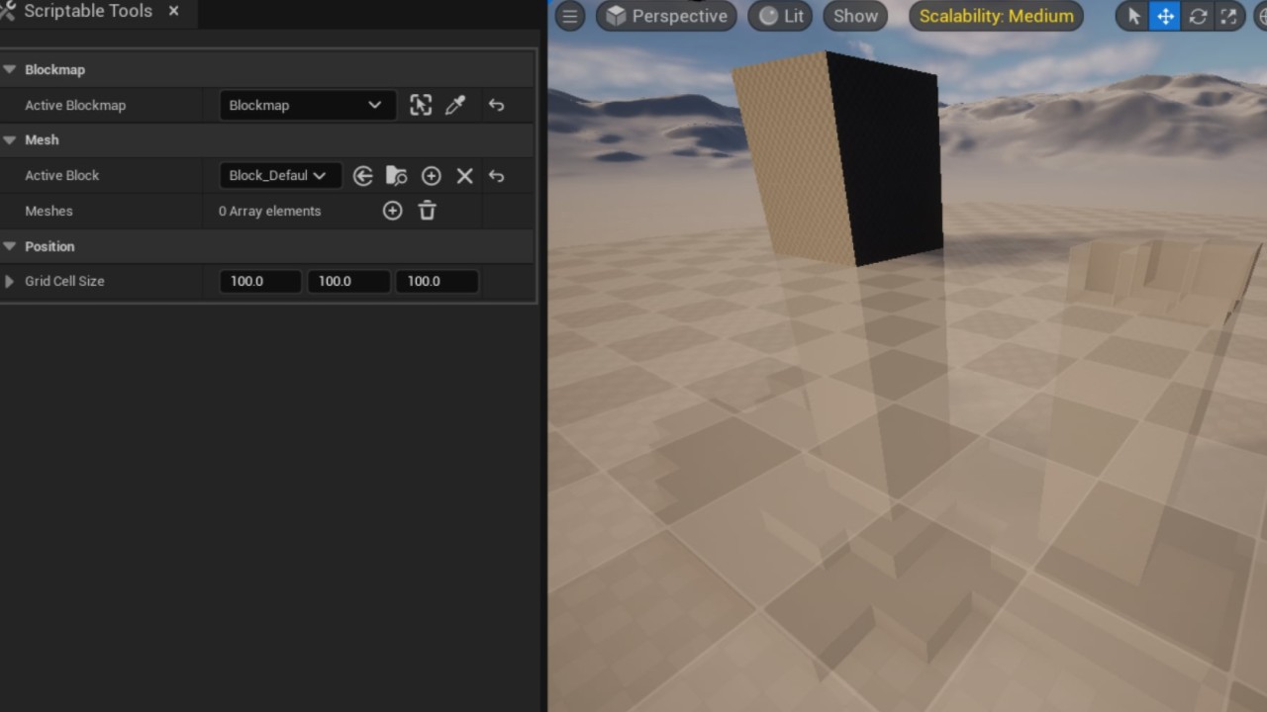Expand the Grid Cell Size property
The width and height of the screenshot is (1267, 712).
click(x=10, y=282)
